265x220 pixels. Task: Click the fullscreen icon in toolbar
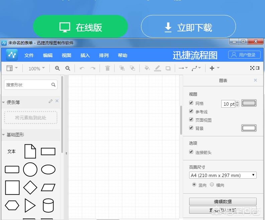[x=252, y=68]
